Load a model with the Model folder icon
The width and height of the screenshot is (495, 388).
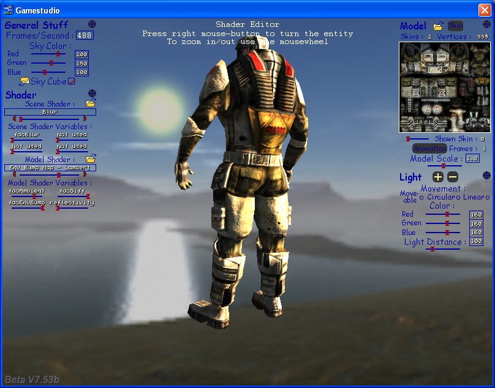tap(438, 26)
